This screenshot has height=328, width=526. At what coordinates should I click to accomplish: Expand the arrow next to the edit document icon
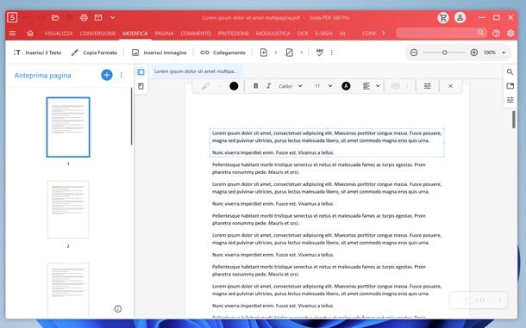[302, 53]
